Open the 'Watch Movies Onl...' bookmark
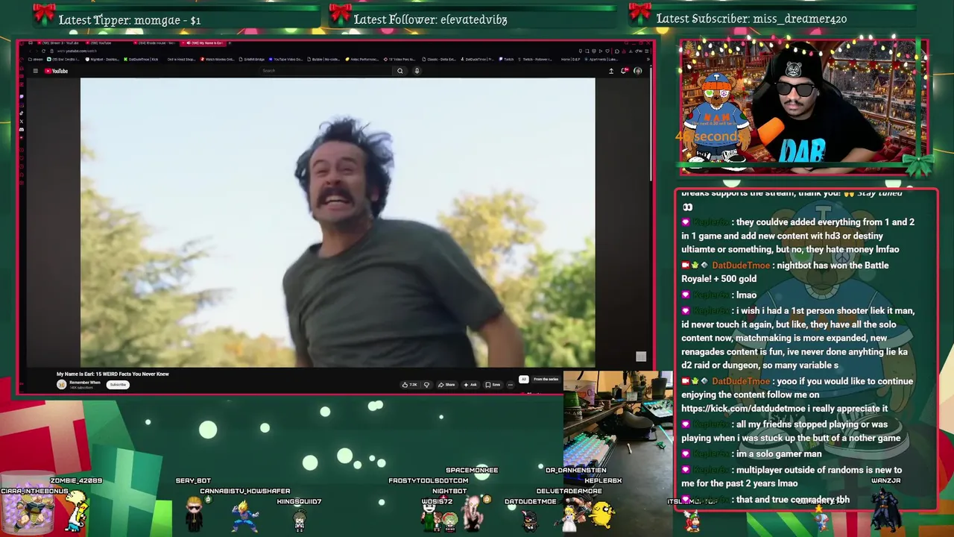 pyautogui.click(x=218, y=59)
